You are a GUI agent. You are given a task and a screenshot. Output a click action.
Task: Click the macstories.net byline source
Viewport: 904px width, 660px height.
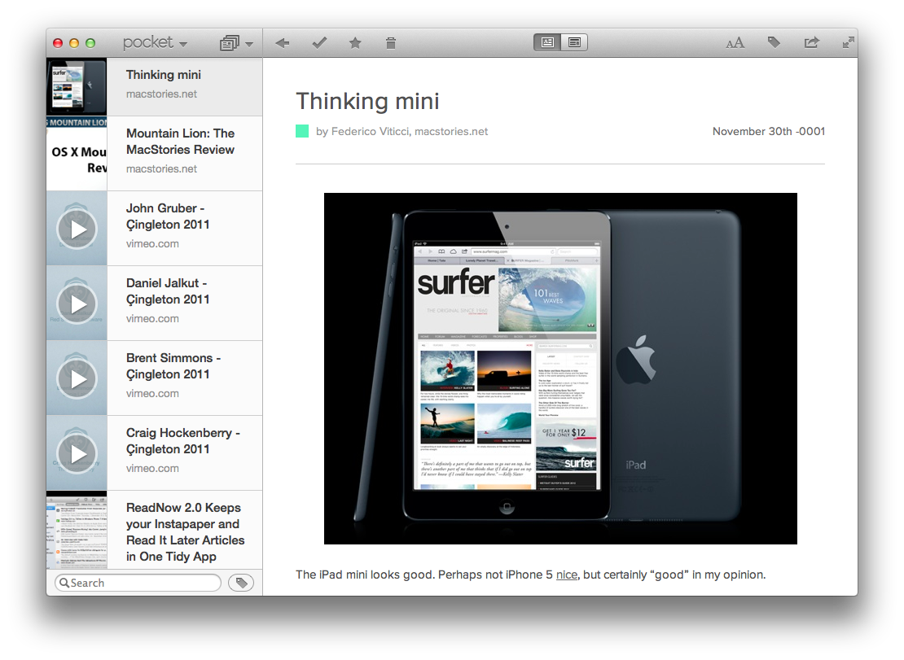tap(451, 131)
